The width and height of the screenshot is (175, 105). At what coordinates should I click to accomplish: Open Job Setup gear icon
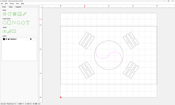[x=5, y=14]
